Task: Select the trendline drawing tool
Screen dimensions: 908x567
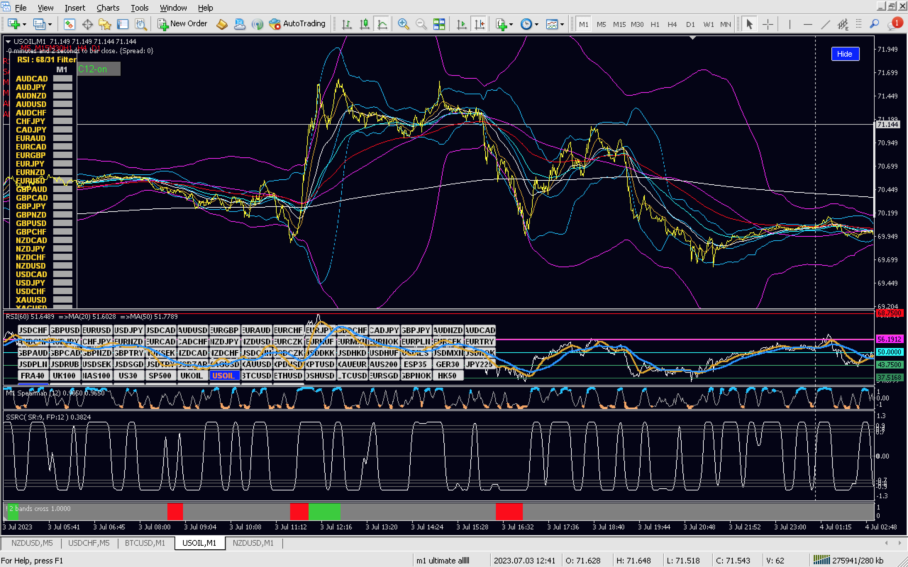Action: tap(825, 24)
